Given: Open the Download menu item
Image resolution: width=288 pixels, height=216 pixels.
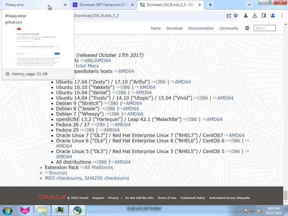Looking at the screenshot, I should [x=174, y=28].
